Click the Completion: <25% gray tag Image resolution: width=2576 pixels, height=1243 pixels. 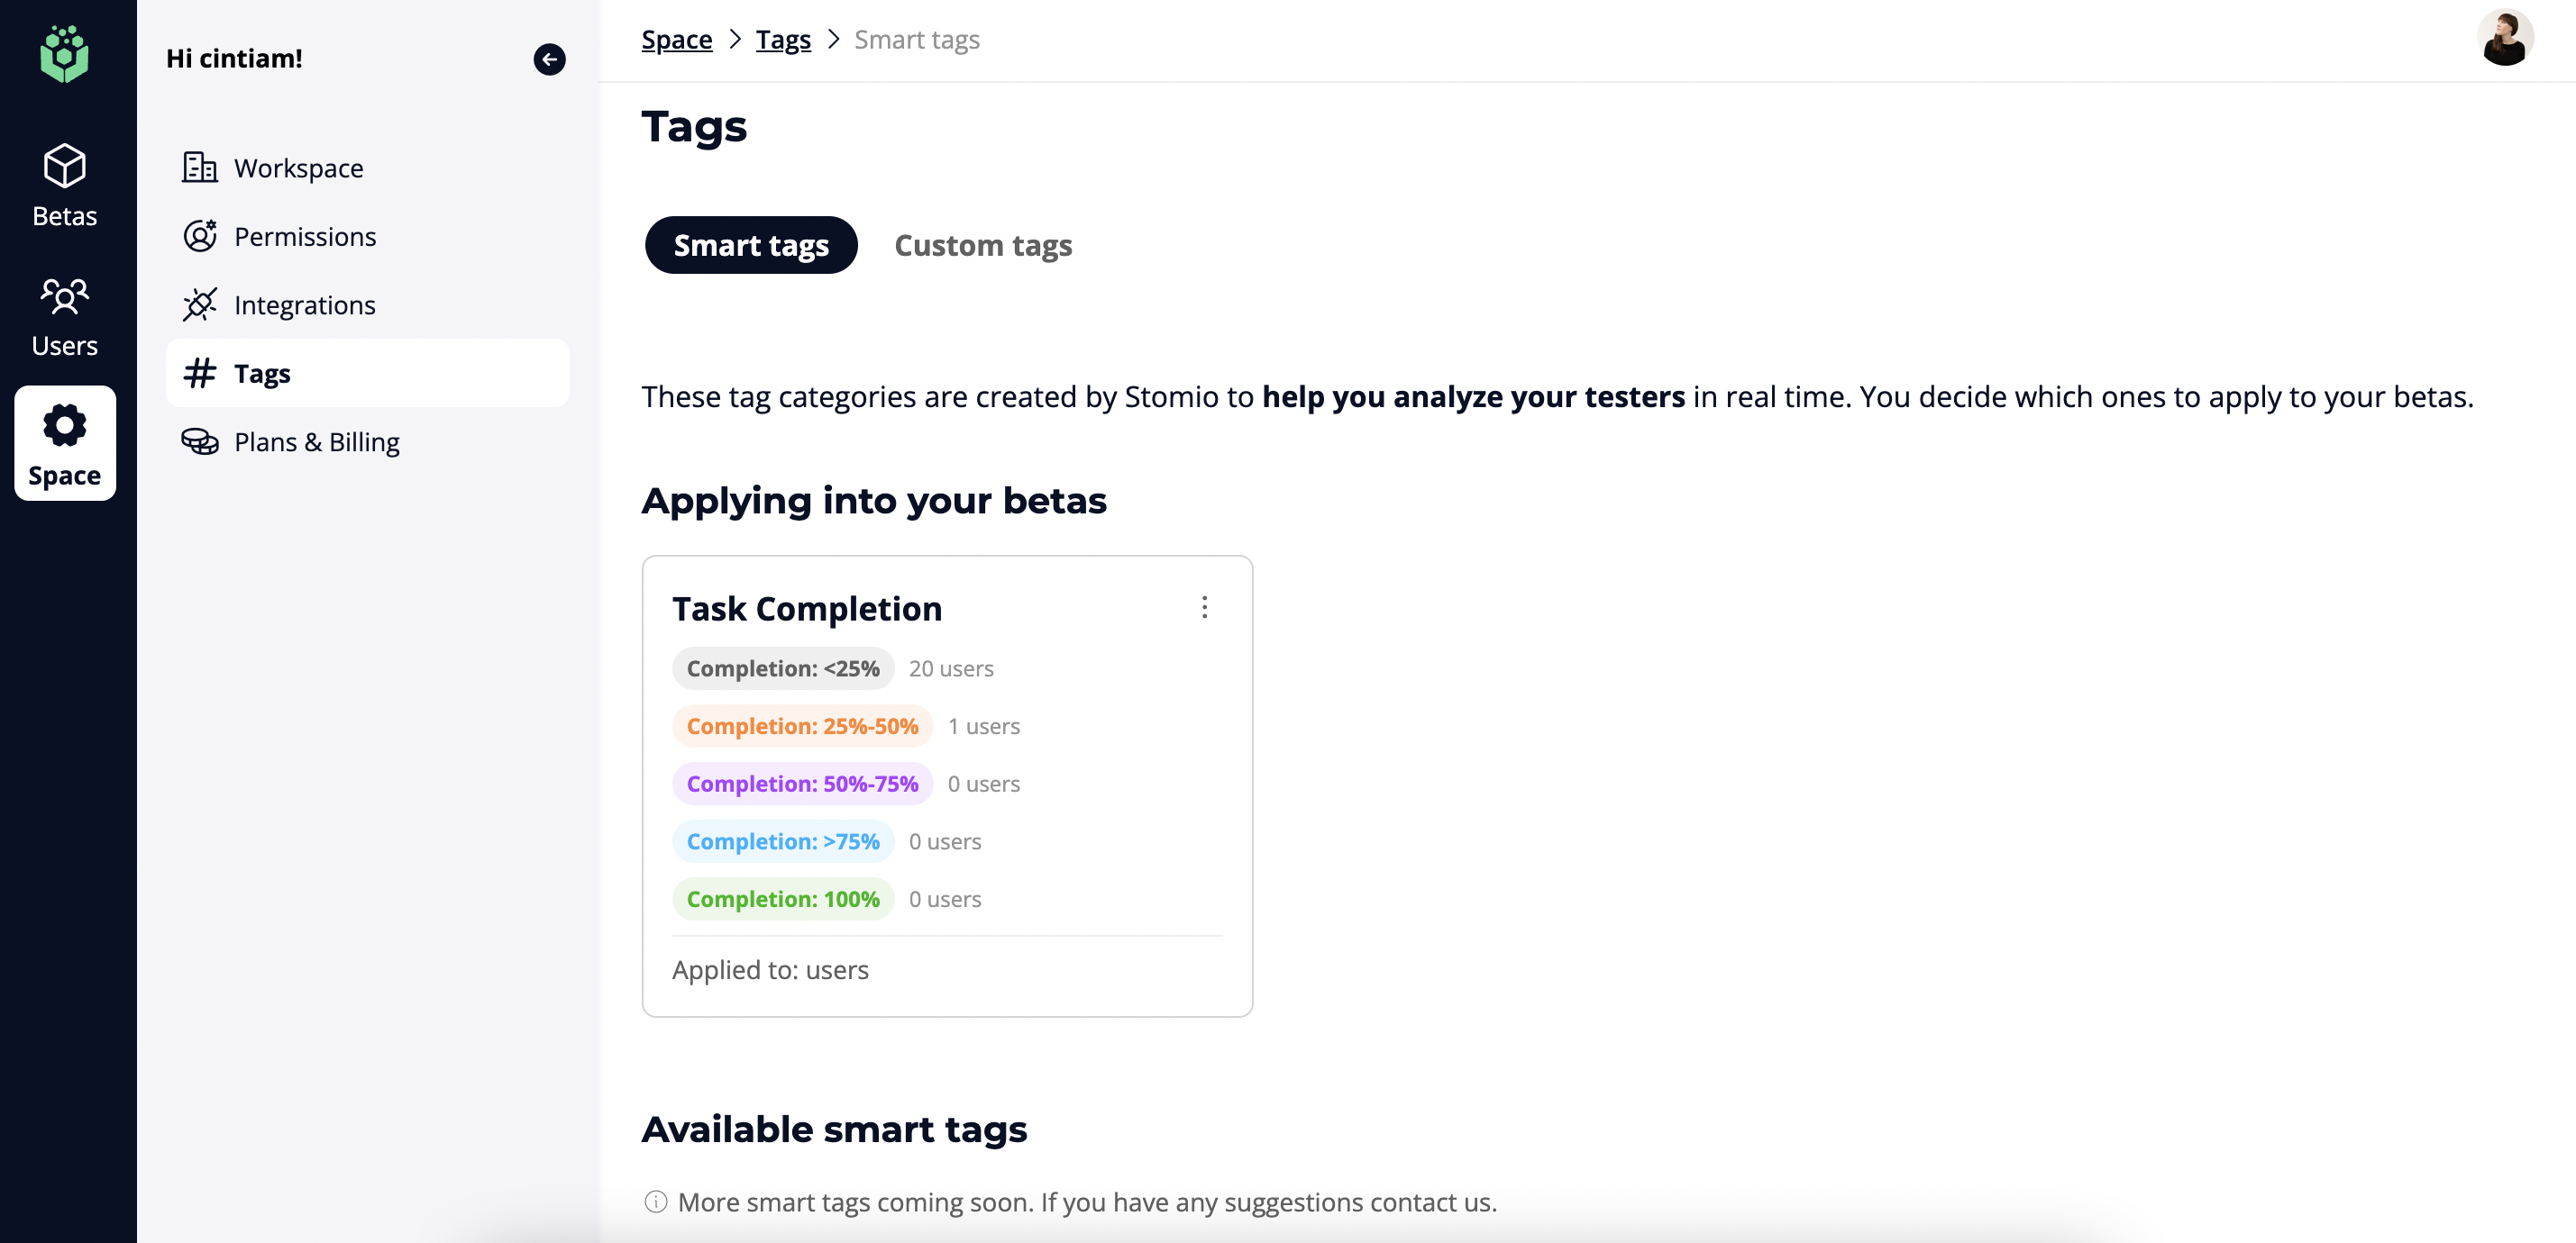[782, 668]
